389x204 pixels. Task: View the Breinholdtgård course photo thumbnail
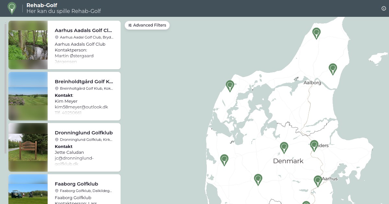click(28, 96)
